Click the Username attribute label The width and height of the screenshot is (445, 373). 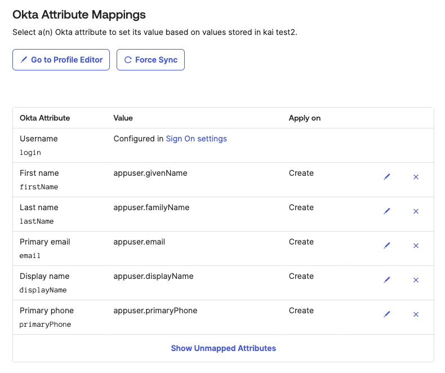(x=39, y=139)
